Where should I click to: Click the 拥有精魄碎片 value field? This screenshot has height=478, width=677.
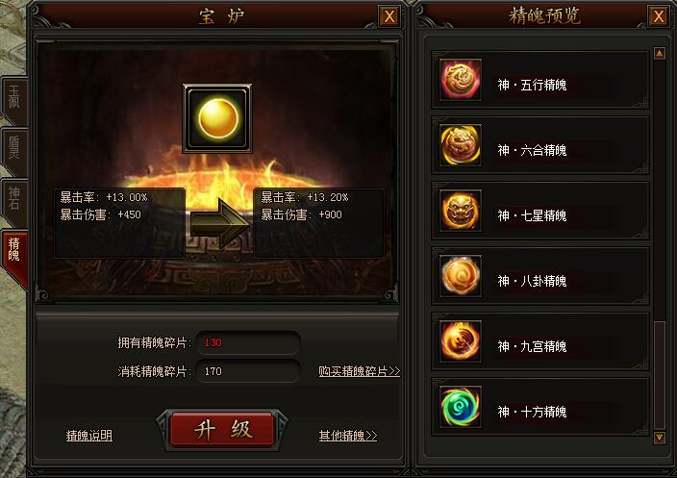point(248,342)
